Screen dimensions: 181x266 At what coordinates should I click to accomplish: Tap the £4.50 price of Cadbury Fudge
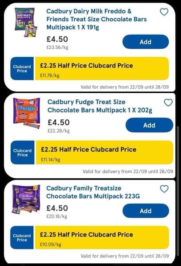[59, 122]
